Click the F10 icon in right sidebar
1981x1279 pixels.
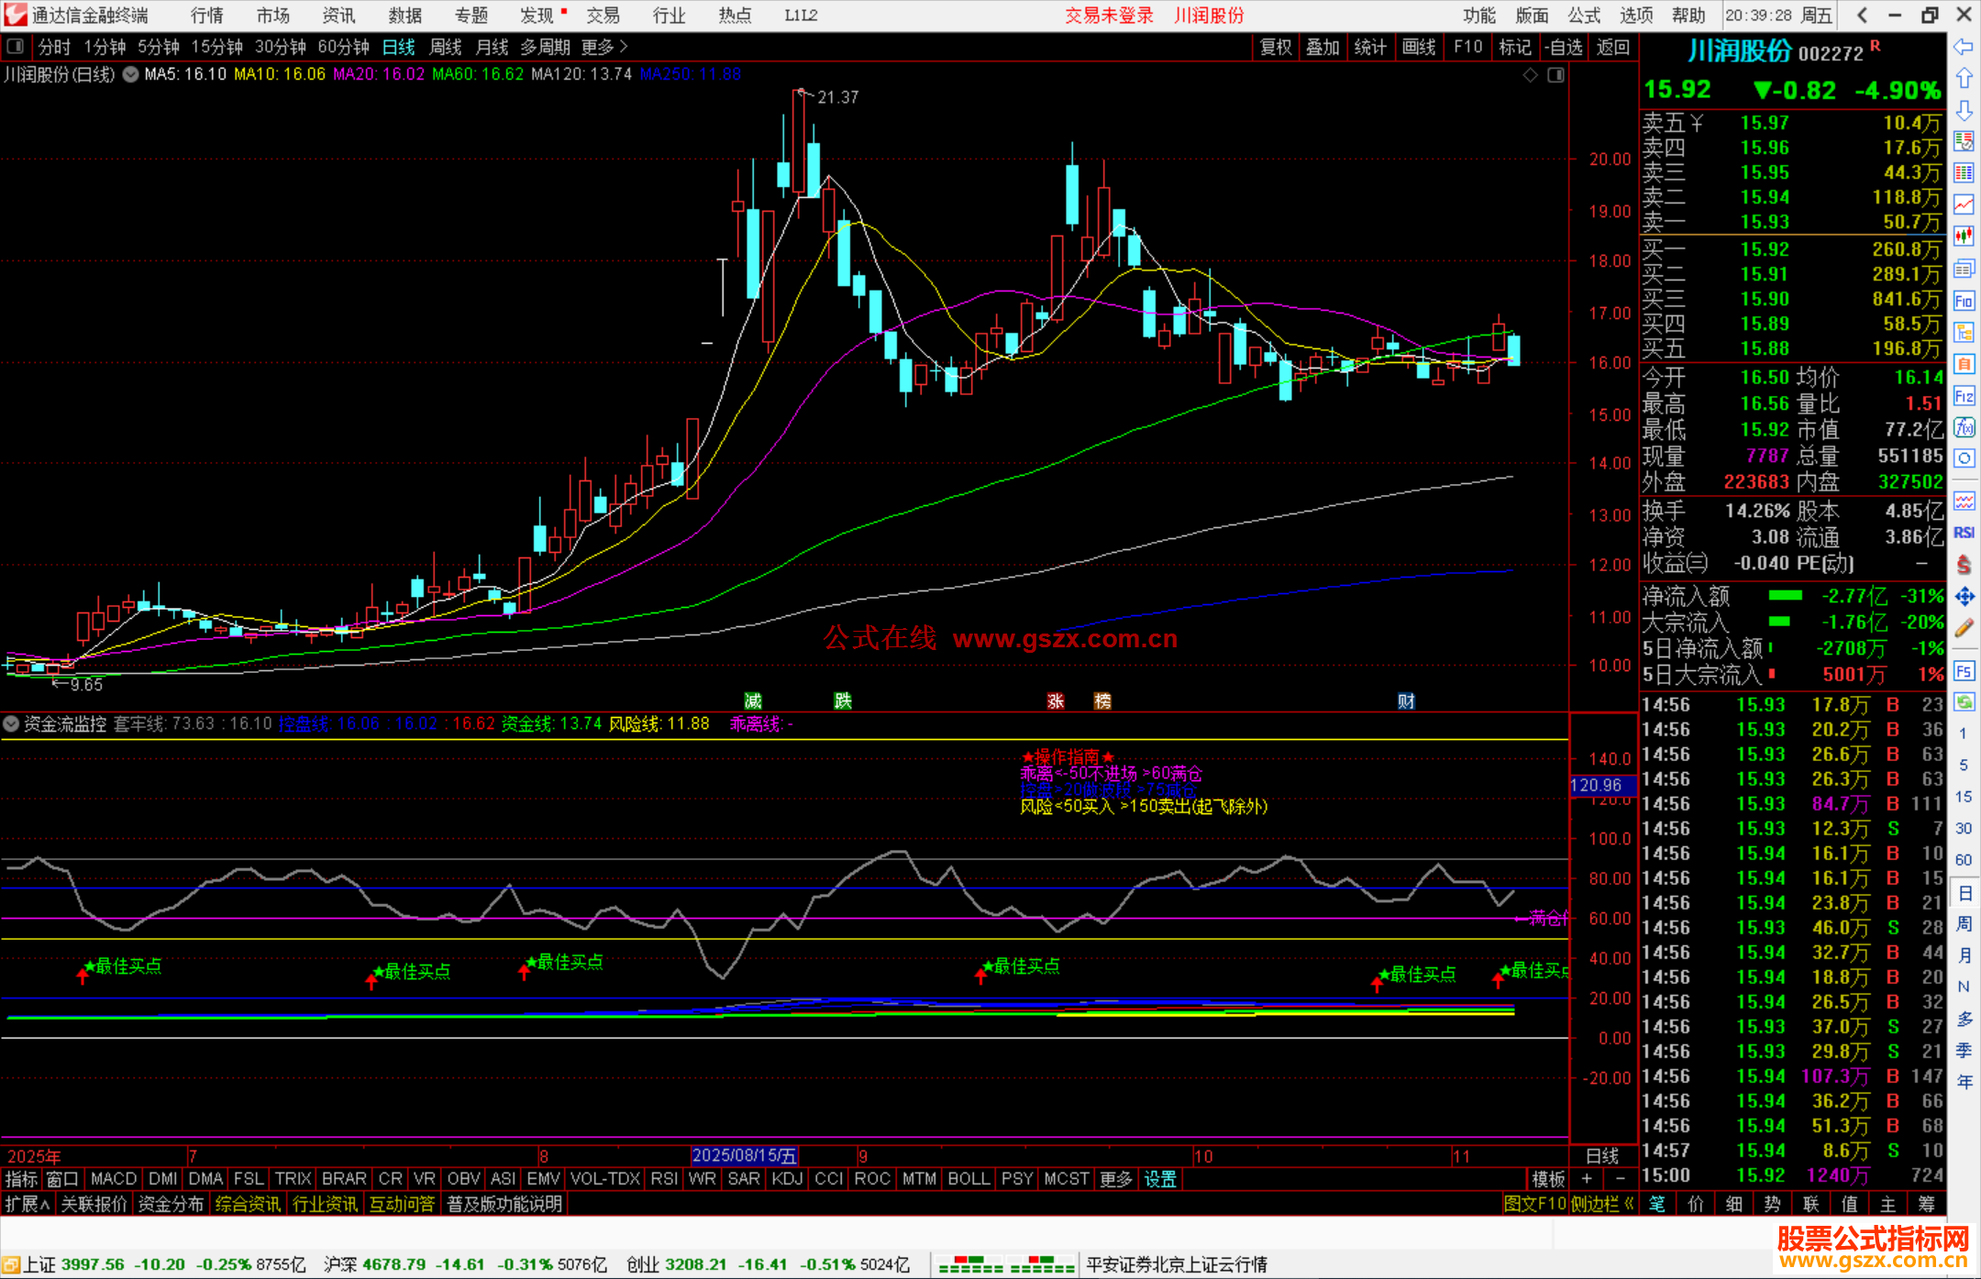[1964, 301]
